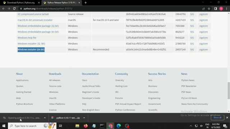This screenshot has width=230, height=129.
Task: Open Microsoft Edge from taskbar
Action: [119, 126]
